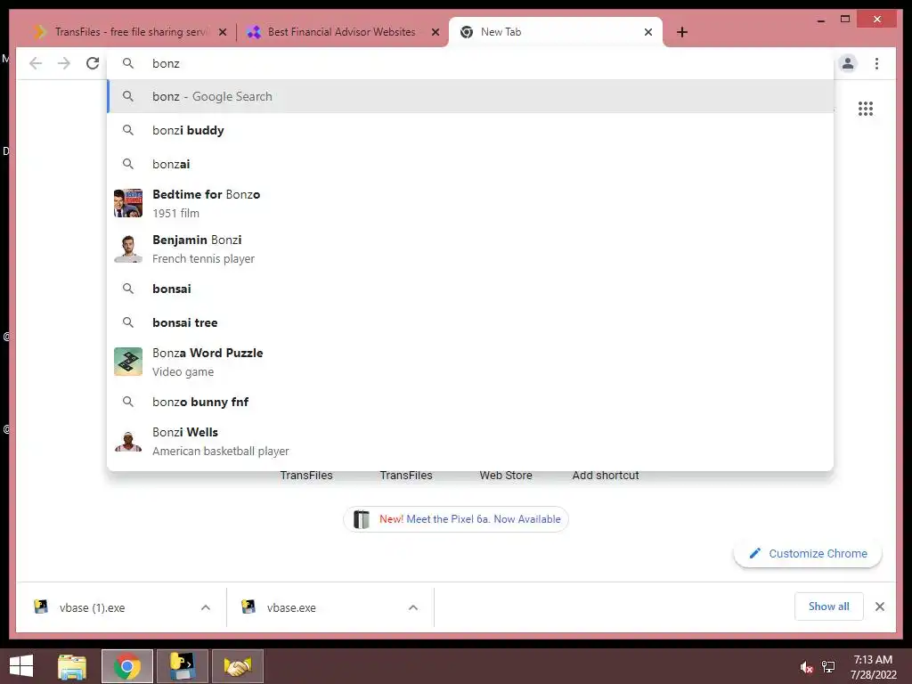The image size is (912, 684).
Task: Choose bonz - Google Search suggestion
Action: pyautogui.click(x=470, y=96)
